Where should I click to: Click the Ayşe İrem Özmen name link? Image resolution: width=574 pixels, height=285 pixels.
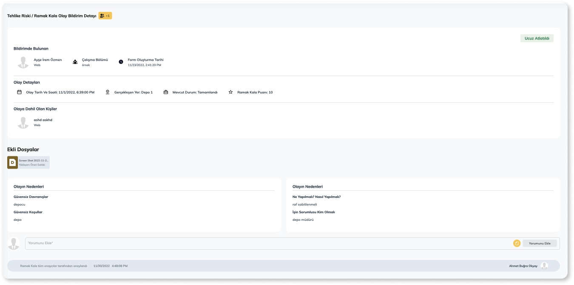48,60
